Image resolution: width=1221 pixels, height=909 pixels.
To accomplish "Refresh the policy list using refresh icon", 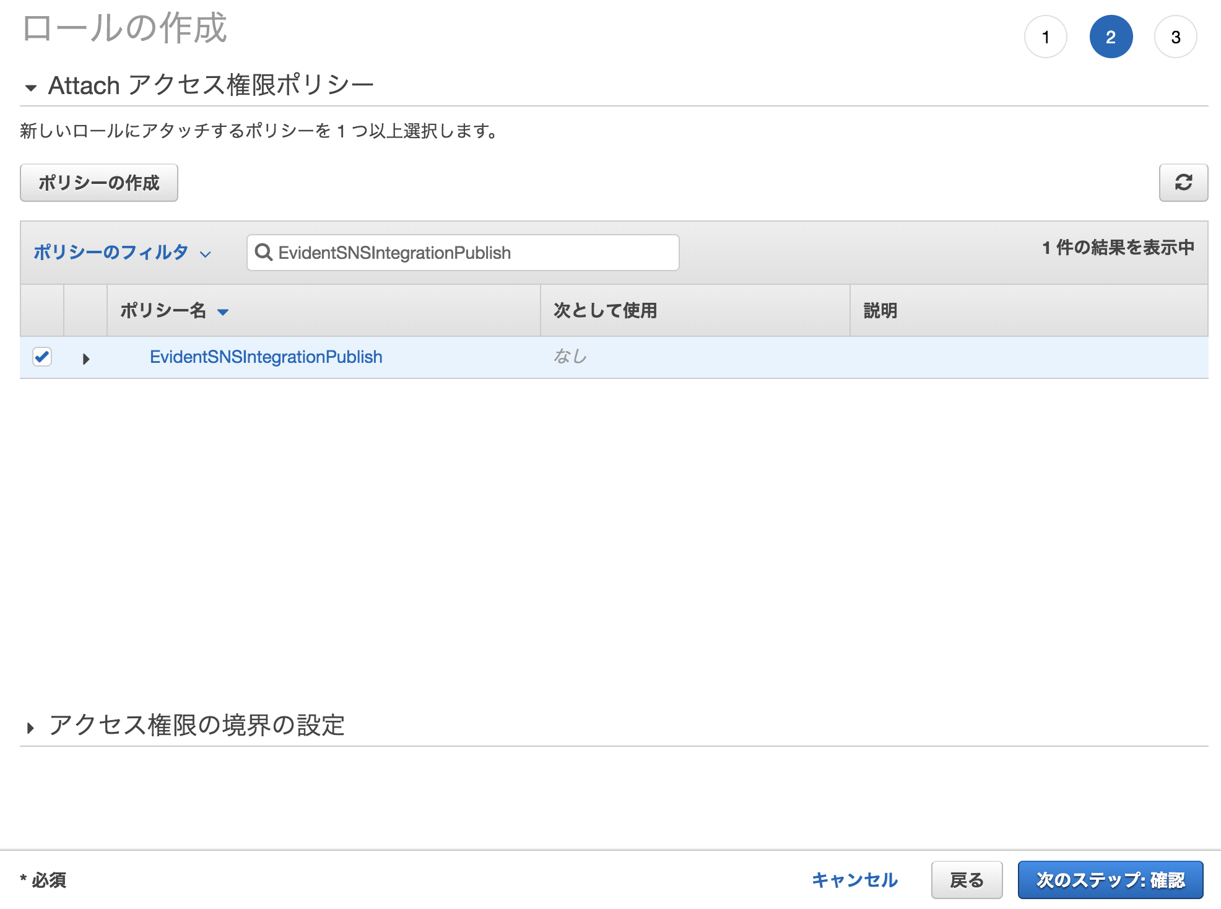I will 1184,183.
